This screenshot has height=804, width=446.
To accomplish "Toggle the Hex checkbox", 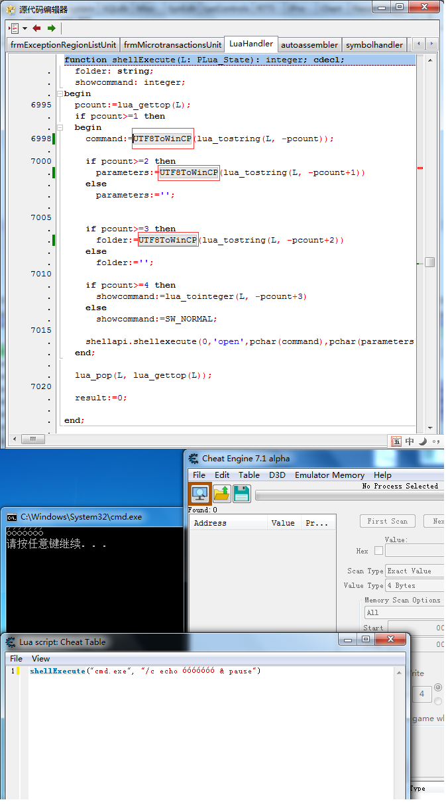I will pyautogui.click(x=378, y=551).
